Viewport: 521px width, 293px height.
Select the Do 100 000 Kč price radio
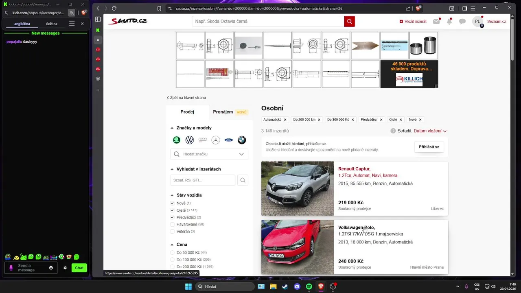pos(172,260)
